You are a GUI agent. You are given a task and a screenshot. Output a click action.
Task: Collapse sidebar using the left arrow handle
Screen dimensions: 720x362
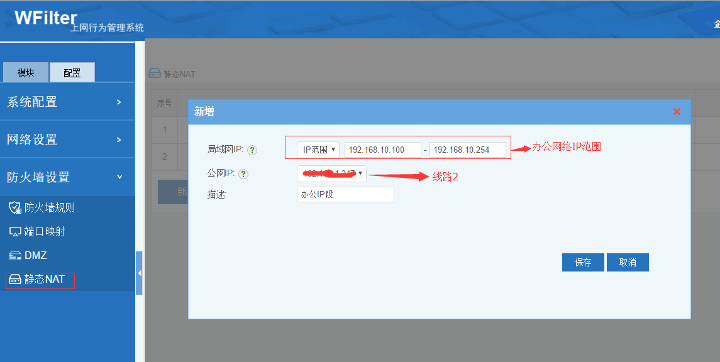pos(139,273)
